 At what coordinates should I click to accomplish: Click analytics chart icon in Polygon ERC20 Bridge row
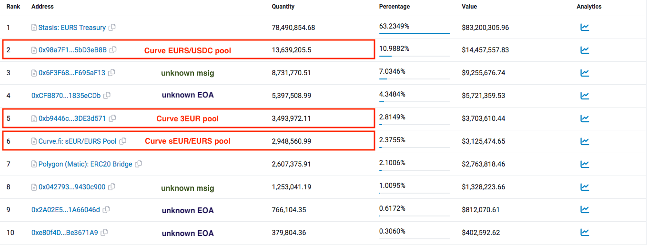[585, 164]
